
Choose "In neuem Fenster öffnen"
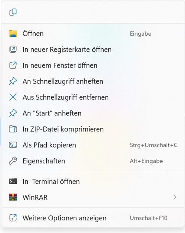click(x=93, y=65)
